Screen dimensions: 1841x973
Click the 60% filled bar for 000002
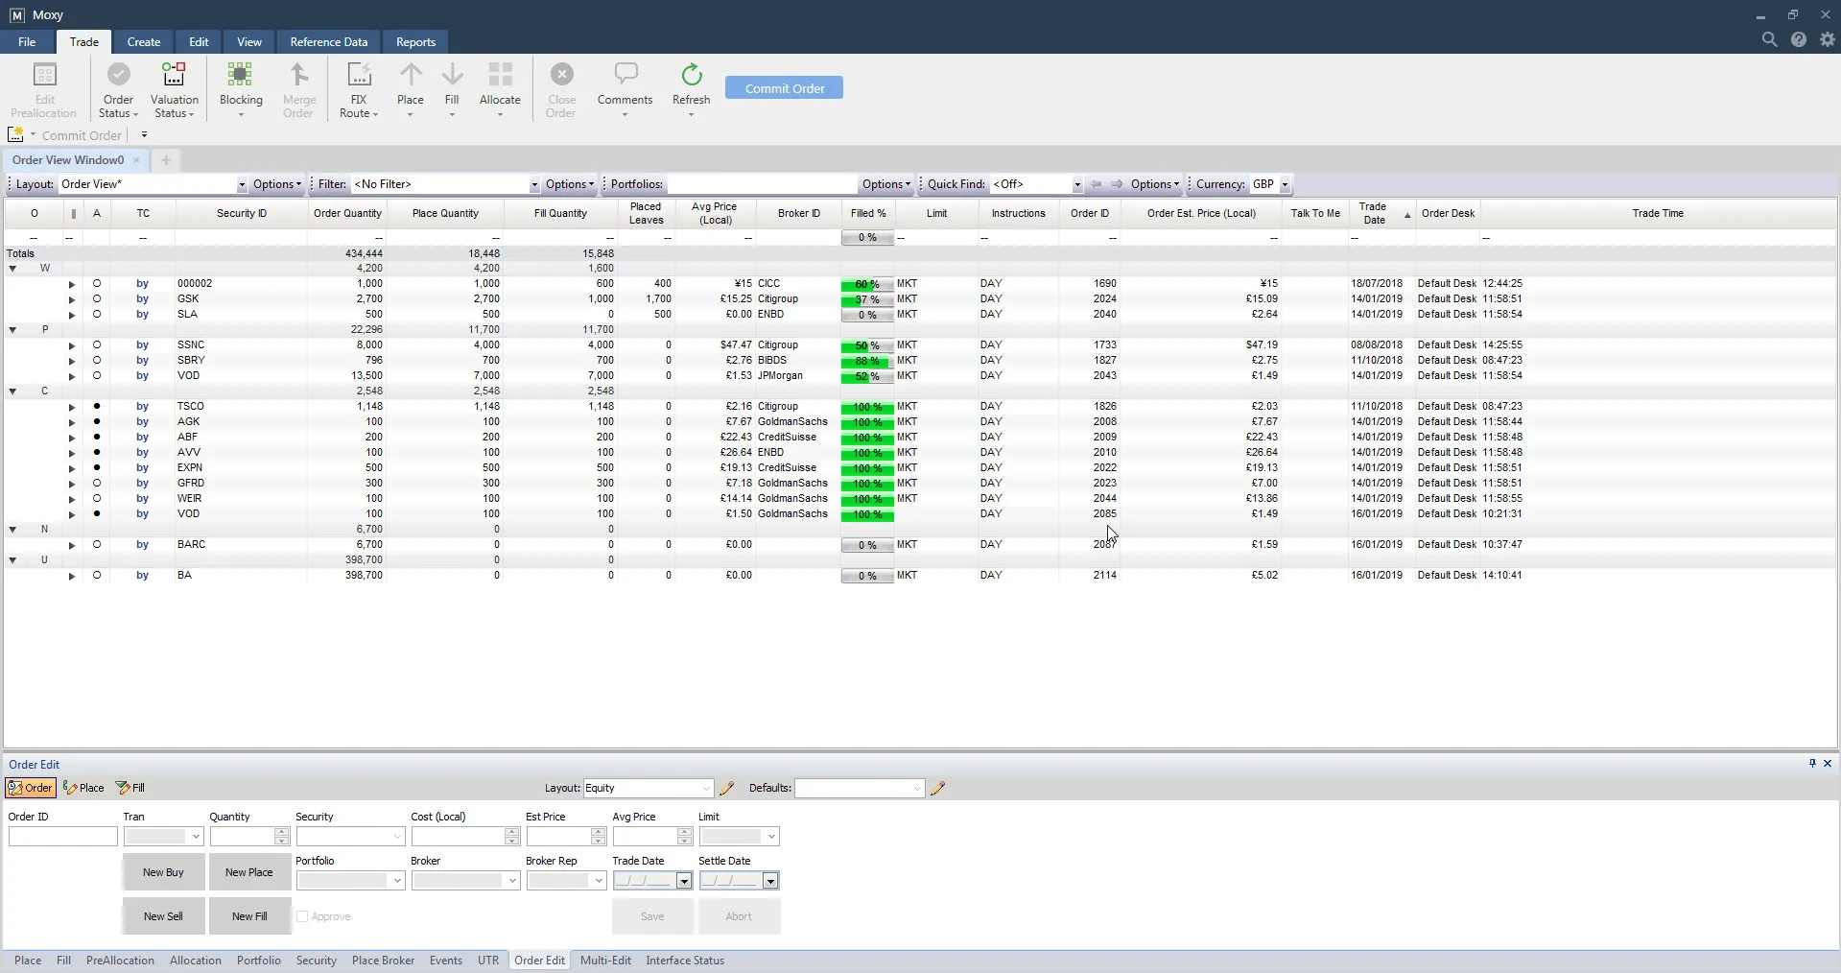[x=867, y=284]
